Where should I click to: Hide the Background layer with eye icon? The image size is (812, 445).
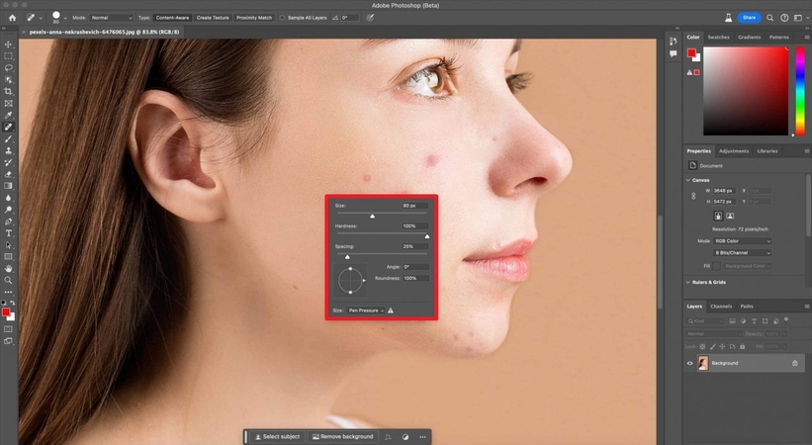[690, 363]
